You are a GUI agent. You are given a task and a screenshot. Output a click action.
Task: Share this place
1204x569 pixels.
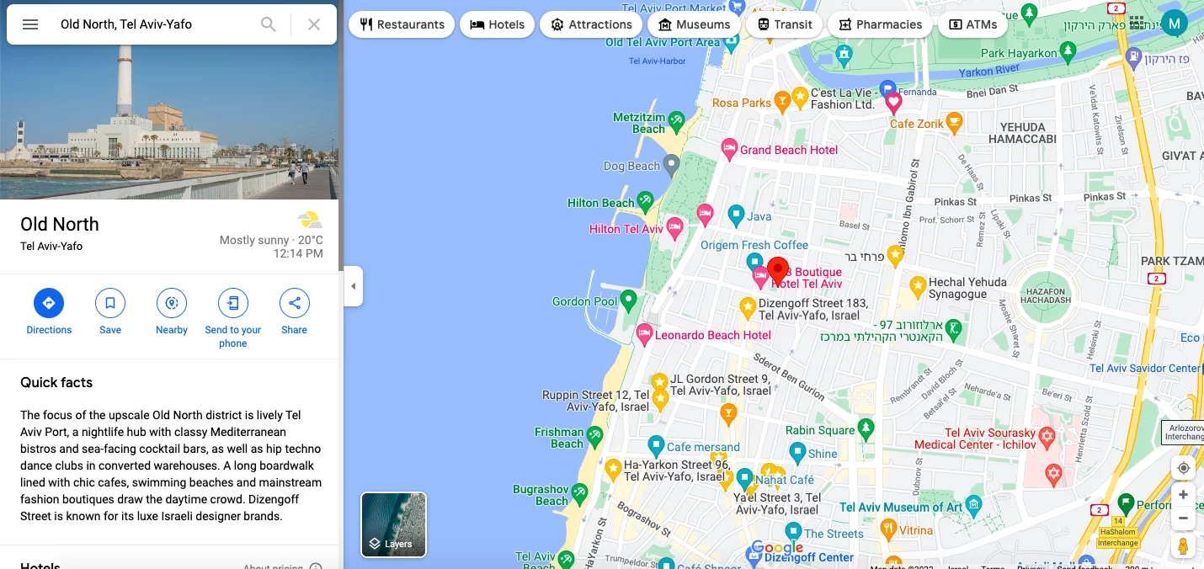coord(295,312)
